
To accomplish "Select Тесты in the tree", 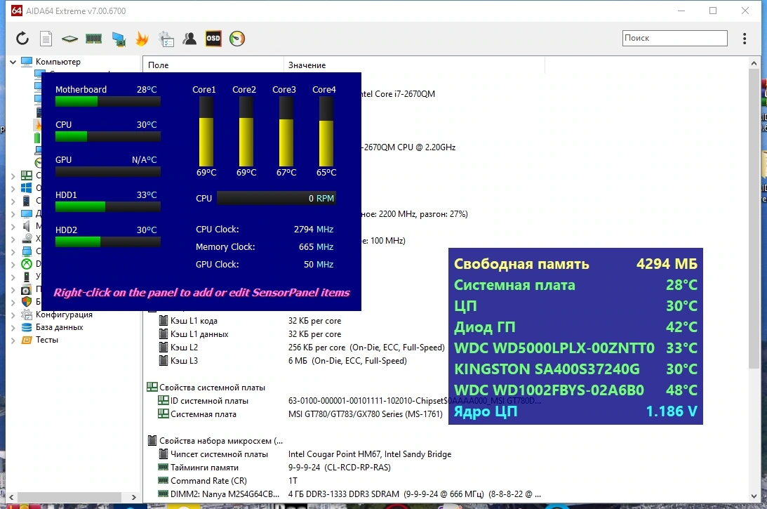I will coord(46,340).
